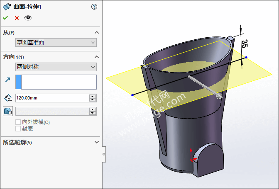Click the 曲面-拉伸1 surface extrude feature icon
Image resolution: width=279 pixels, height=189 pixels.
[x=7, y=7]
